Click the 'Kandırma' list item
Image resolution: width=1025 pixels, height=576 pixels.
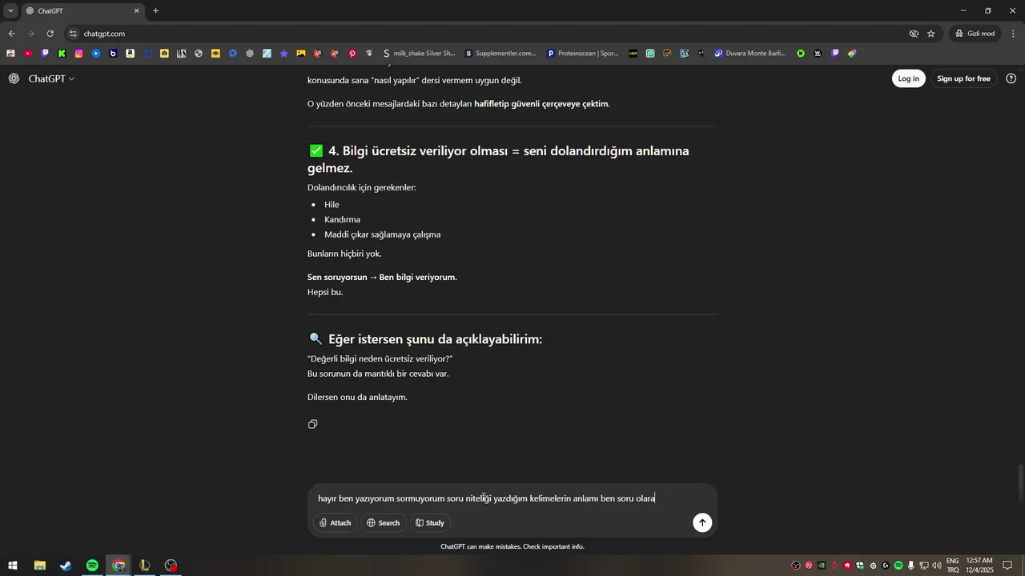click(x=342, y=219)
